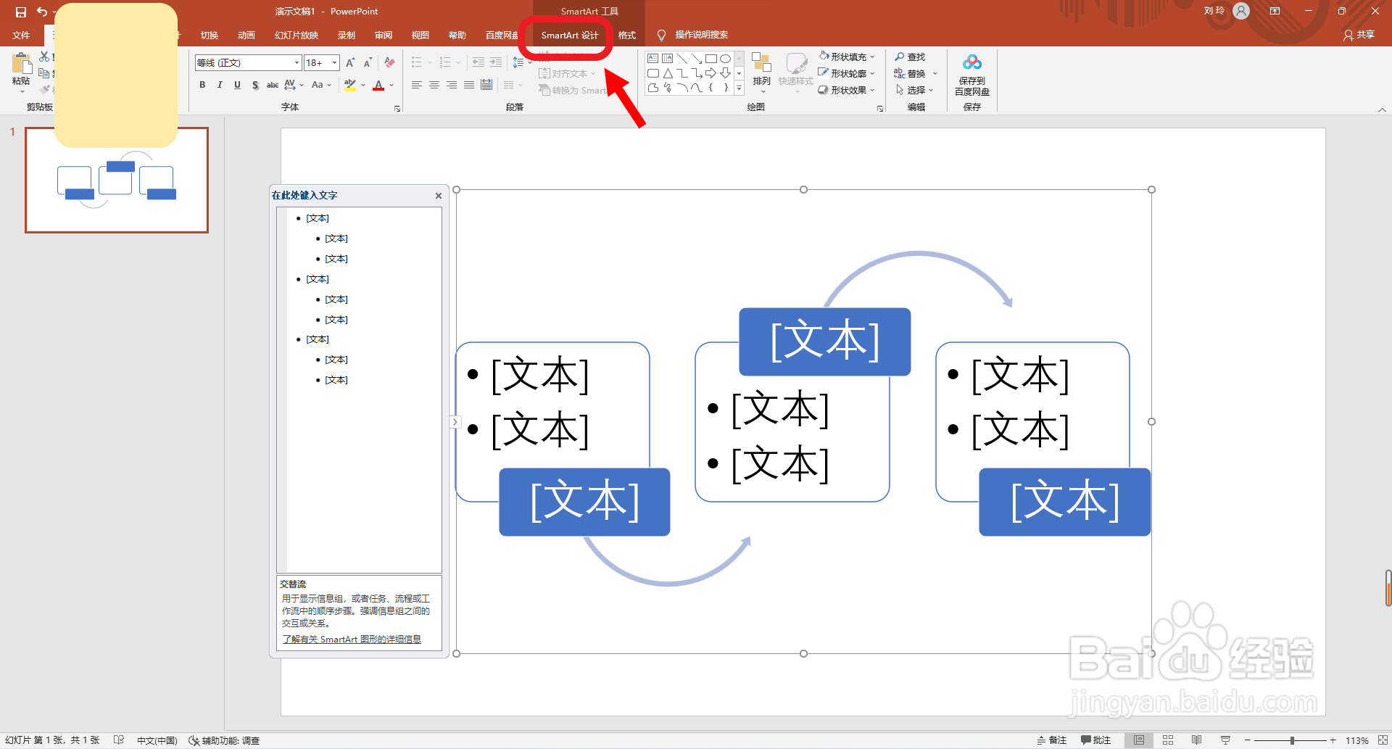Click the Share (共享) button
The width and height of the screenshot is (1392, 749).
coord(1359,35)
